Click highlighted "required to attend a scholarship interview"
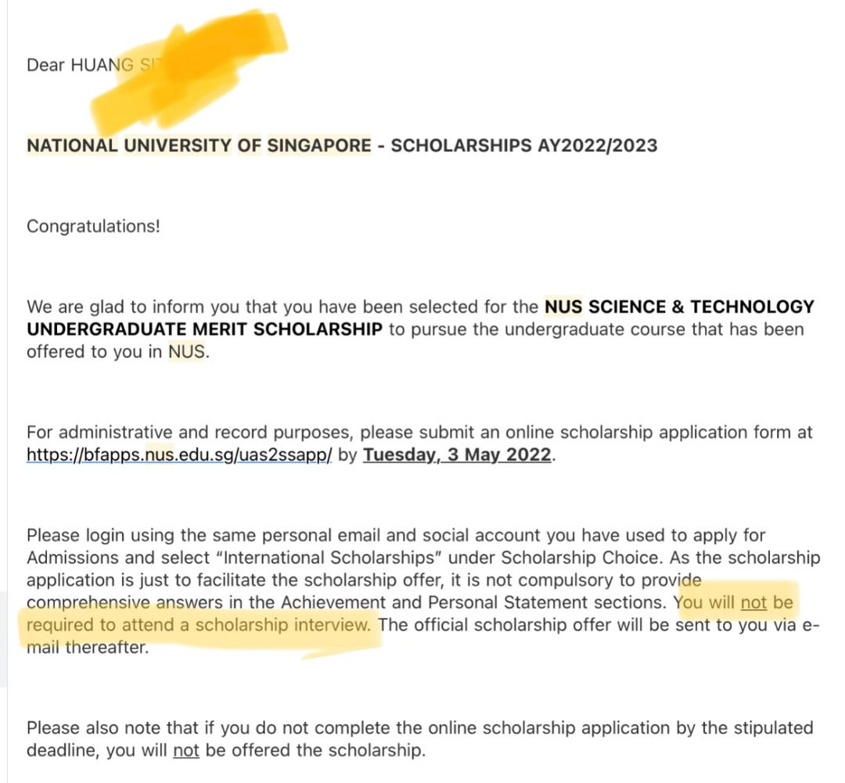 point(199,626)
